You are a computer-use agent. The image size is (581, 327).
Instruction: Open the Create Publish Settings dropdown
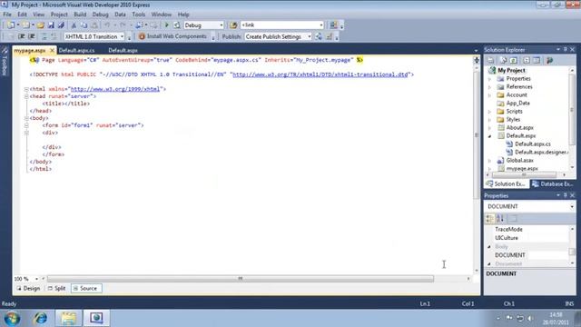click(x=309, y=36)
